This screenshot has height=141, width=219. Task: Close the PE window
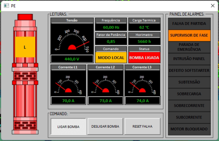[212, 6]
